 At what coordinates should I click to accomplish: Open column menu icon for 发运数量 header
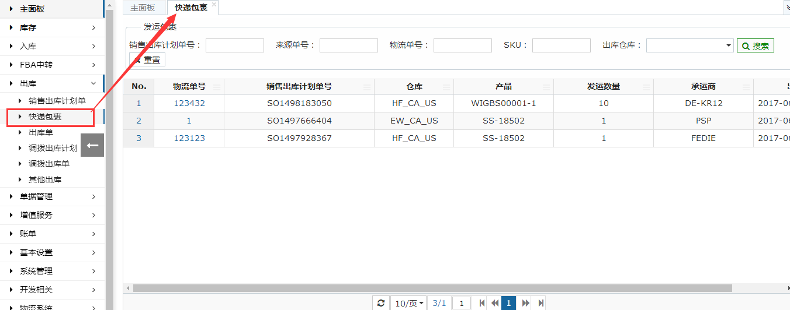tap(646, 87)
